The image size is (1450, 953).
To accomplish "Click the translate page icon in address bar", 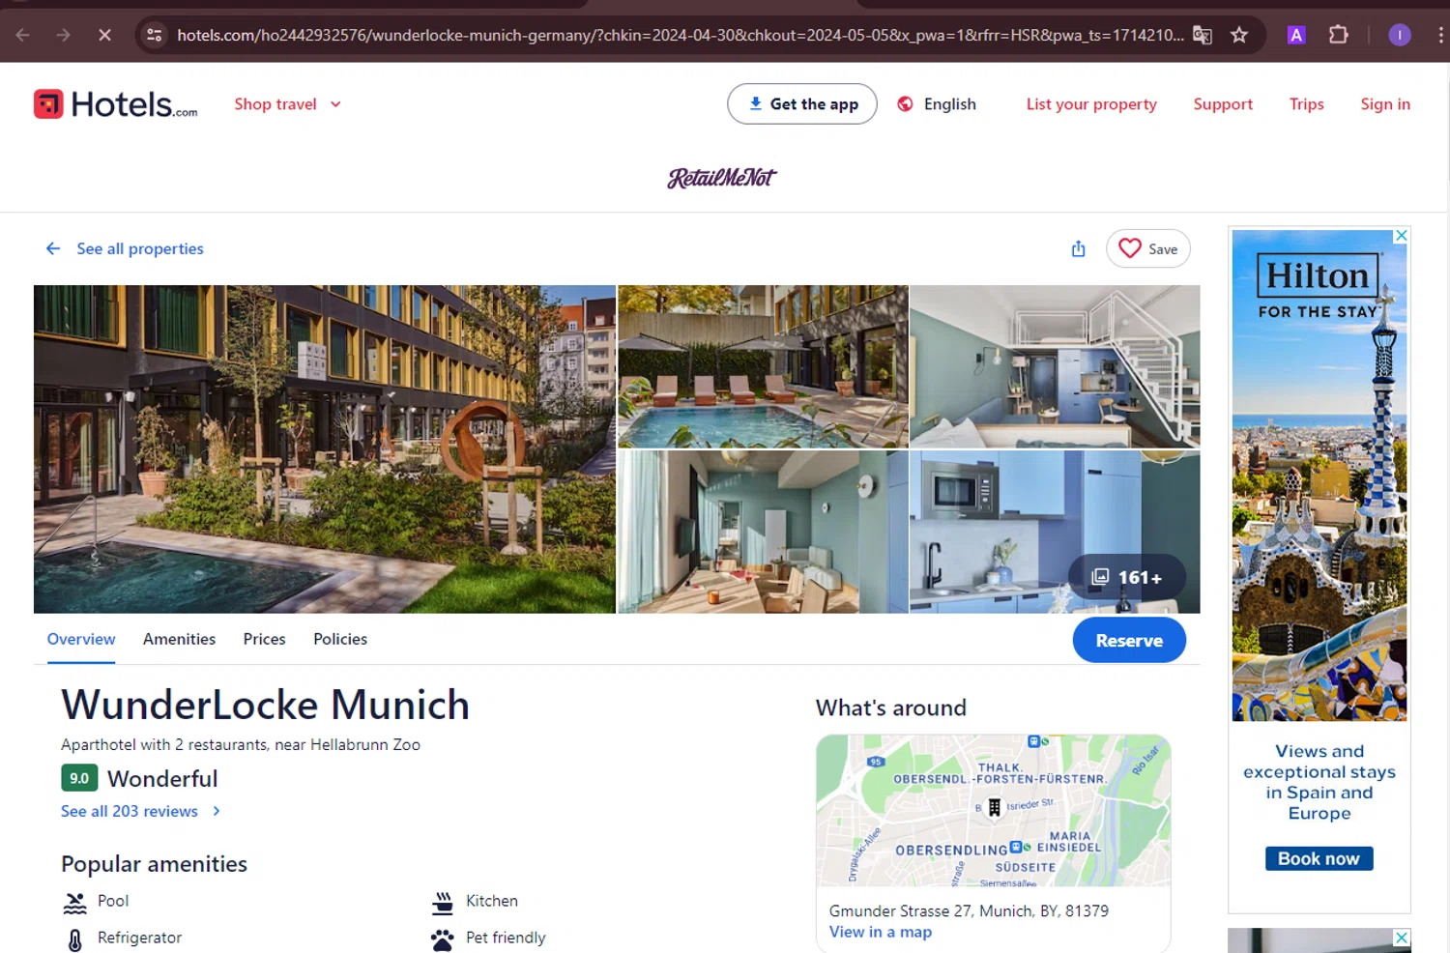I will pyautogui.click(x=1203, y=36).
